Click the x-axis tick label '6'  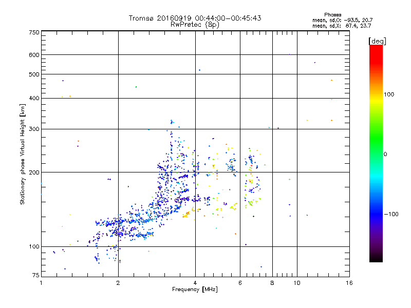240,283
